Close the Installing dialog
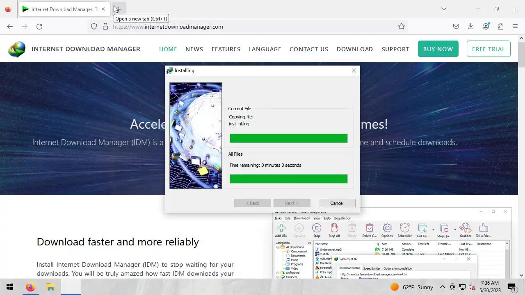This screenshot has width=525, height=295. pos(354,70)
